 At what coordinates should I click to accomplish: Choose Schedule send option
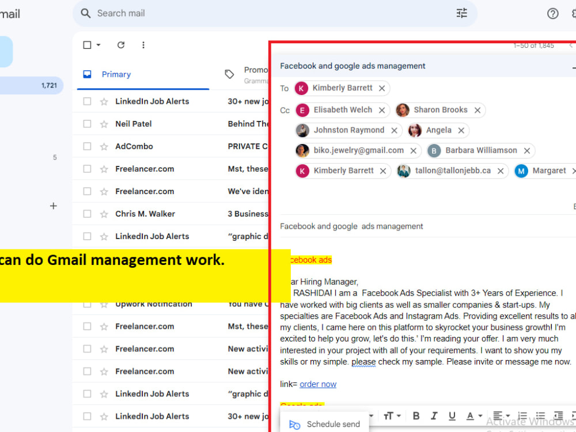tap(324, 424)
